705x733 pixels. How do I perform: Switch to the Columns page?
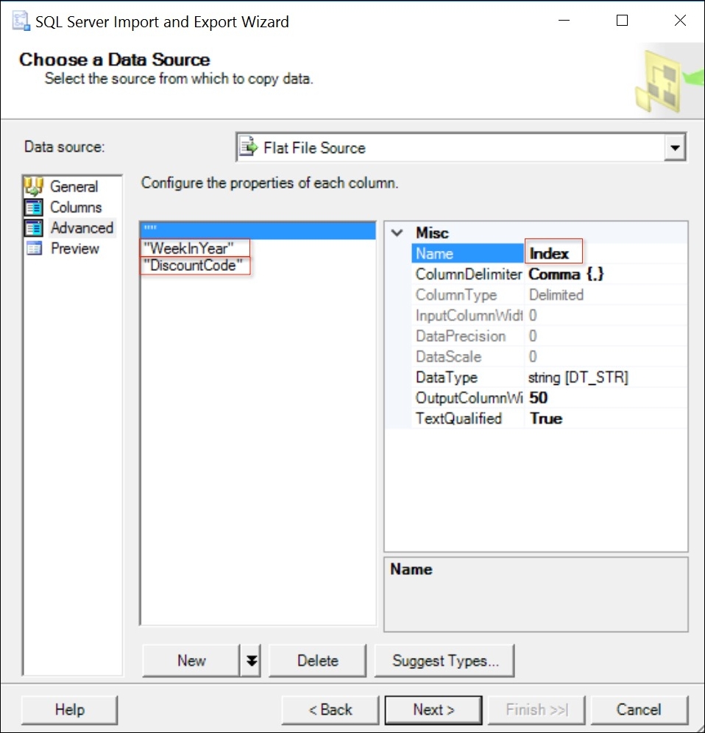(x=76, y=207)
